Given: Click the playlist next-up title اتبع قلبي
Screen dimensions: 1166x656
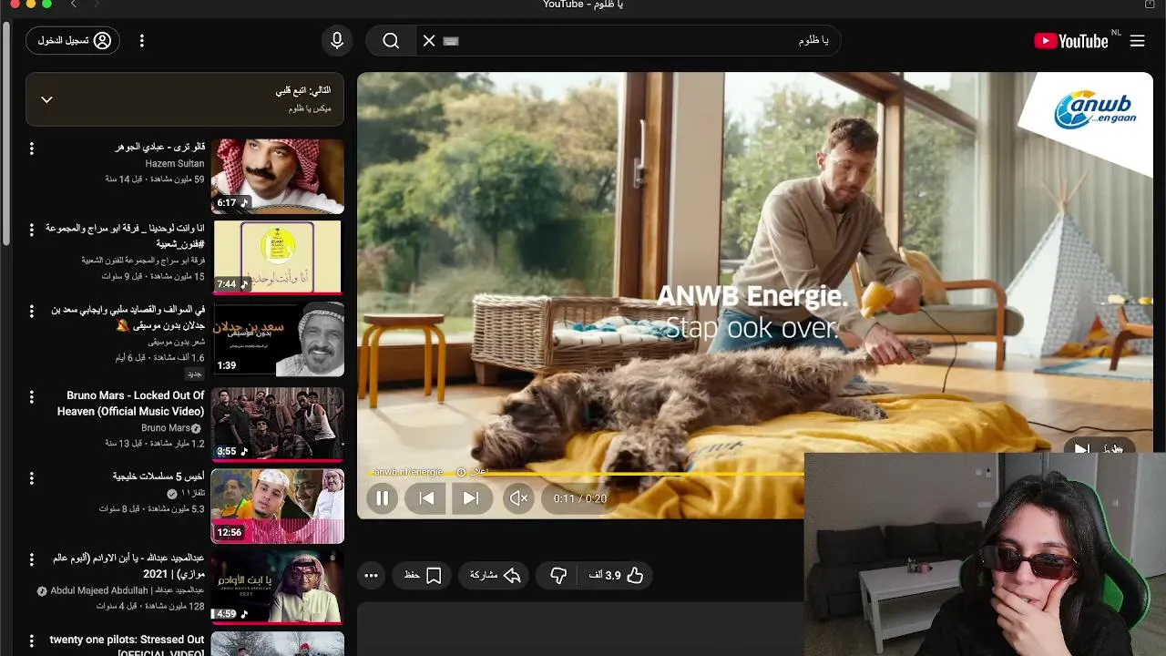Looking at the screenshot, I should click(303, 90).
